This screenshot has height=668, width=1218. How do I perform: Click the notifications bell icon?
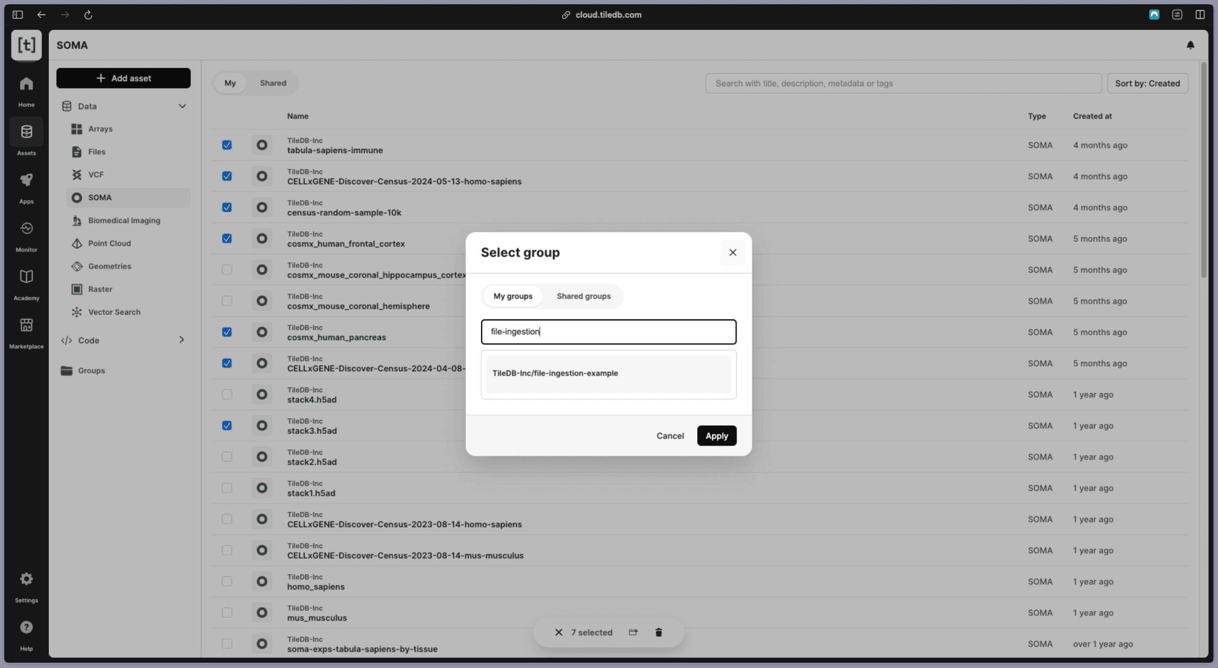[x=1190, y=45]
